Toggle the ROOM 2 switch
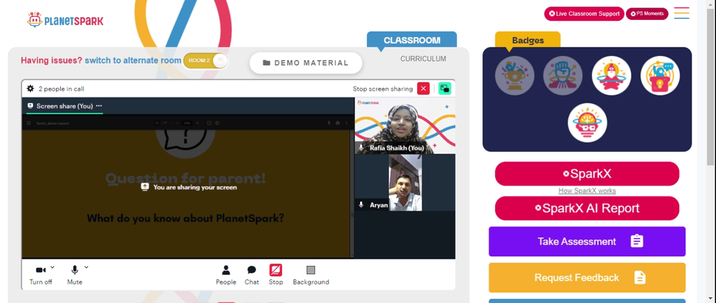 (205, 61)
